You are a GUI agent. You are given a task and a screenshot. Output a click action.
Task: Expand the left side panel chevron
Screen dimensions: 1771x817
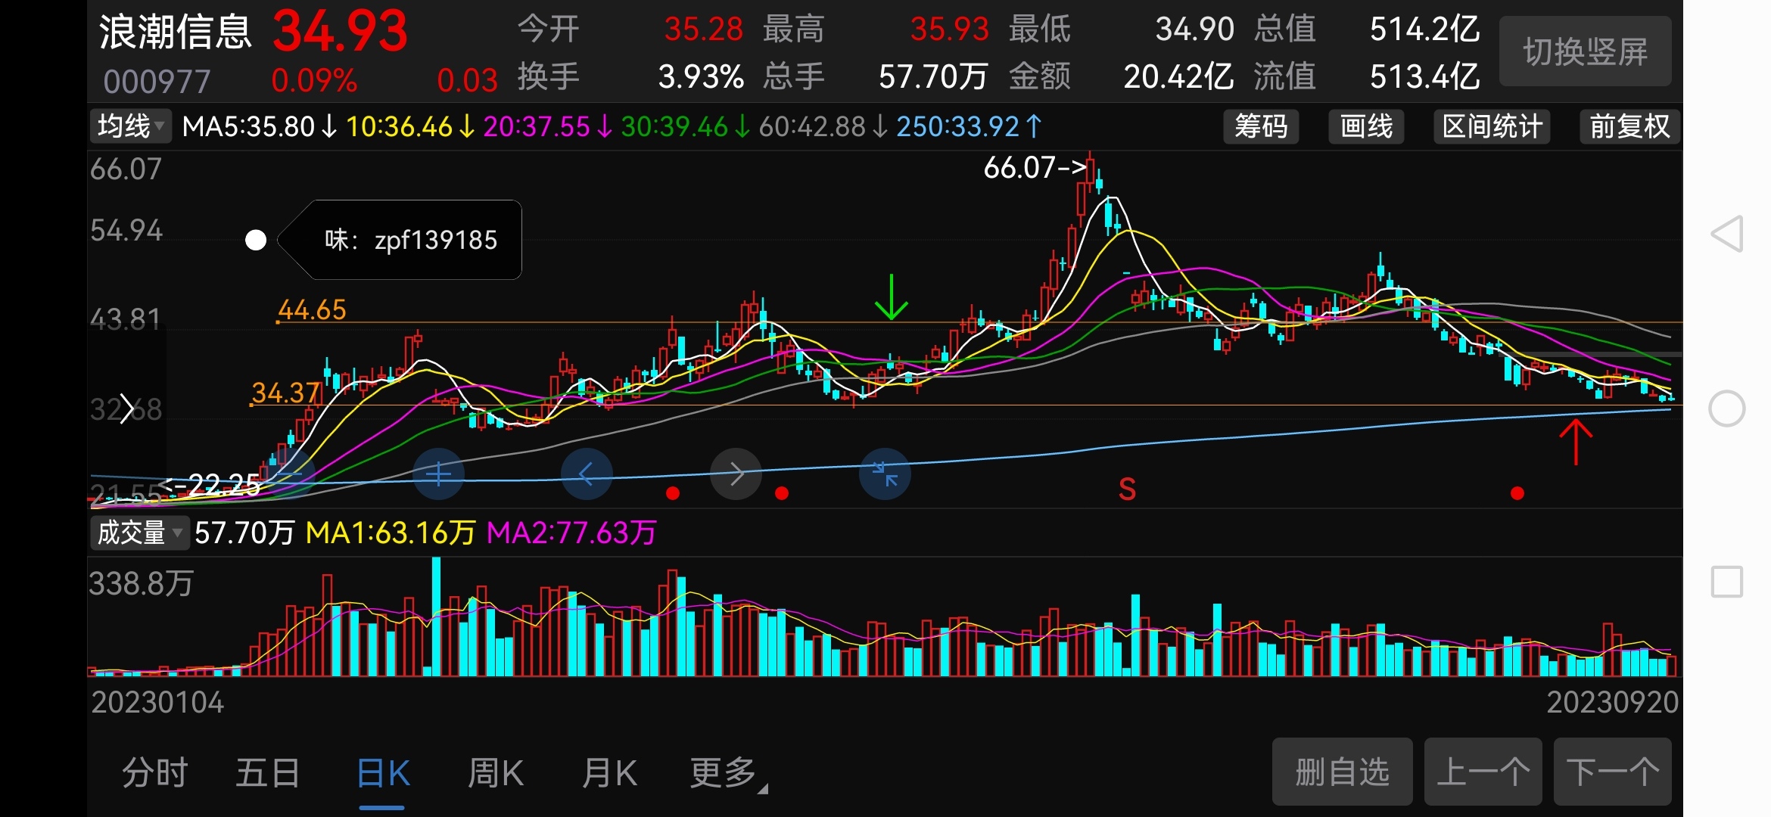tap(127, 409)
